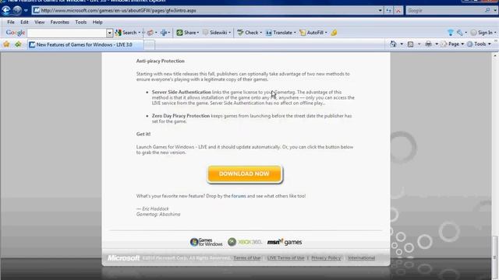The width and height of the screenshot is (499, 280).
Task: Click the 'Get it!' heading
Action: pos(143,134)
